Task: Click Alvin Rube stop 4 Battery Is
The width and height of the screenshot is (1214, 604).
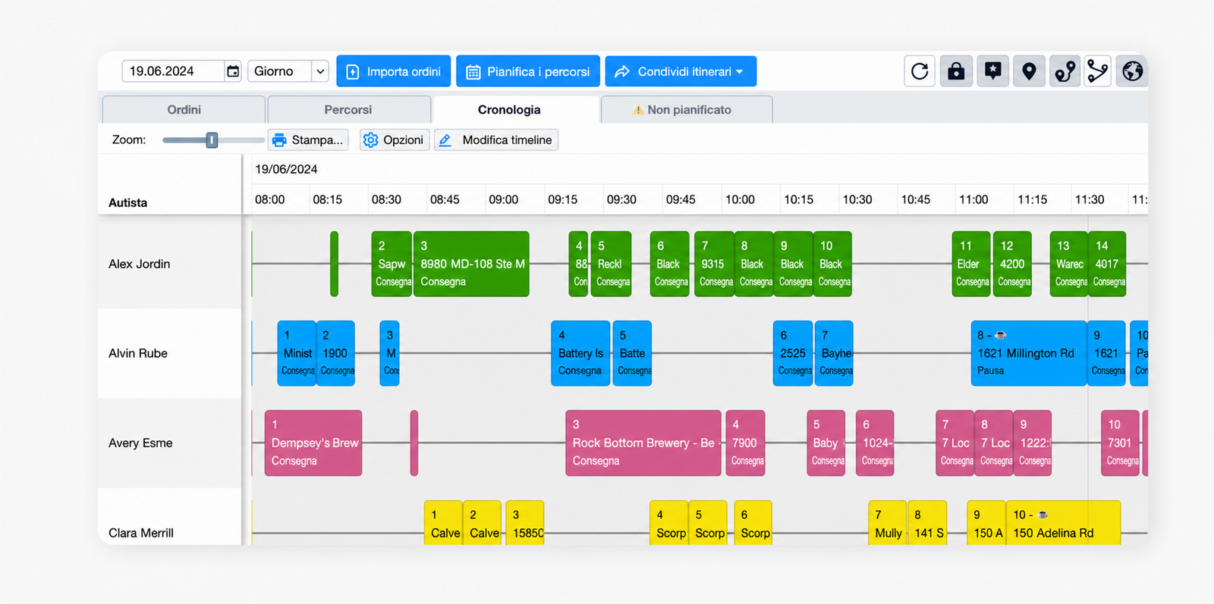Action: click(580, 353)
